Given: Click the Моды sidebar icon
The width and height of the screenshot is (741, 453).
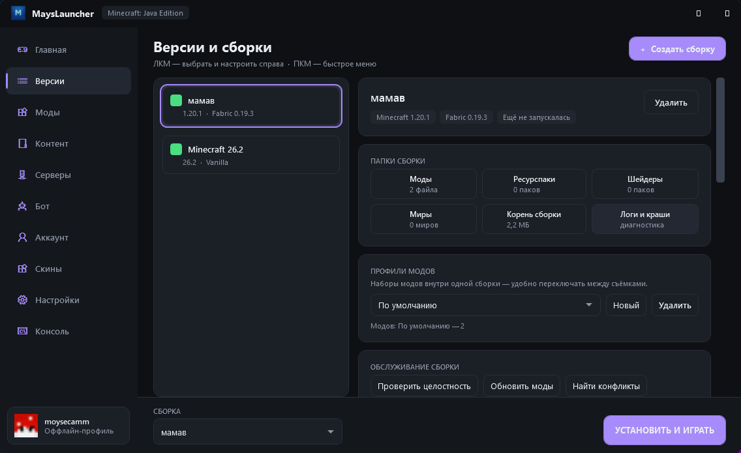Looking at the screenshot, I should [x=22, y=112].
